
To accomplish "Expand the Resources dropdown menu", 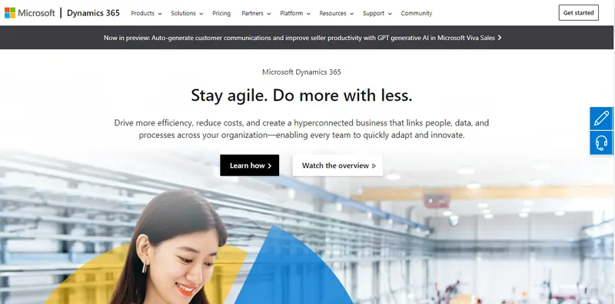I will [337, 13].
